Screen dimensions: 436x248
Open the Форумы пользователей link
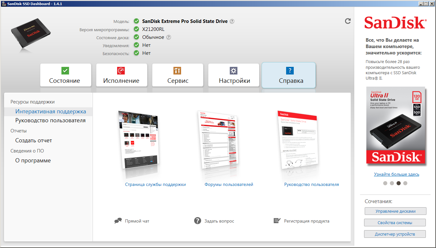pos(229,184)
